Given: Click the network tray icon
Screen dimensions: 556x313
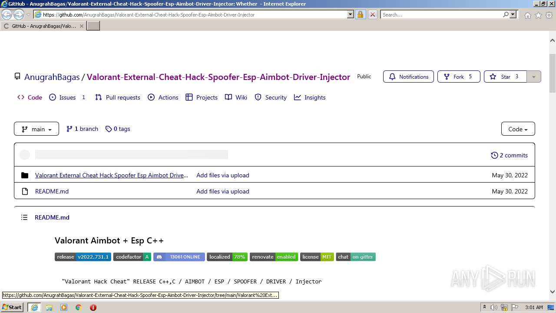Looking at the screenshot, I should click(x=504, y=307).
